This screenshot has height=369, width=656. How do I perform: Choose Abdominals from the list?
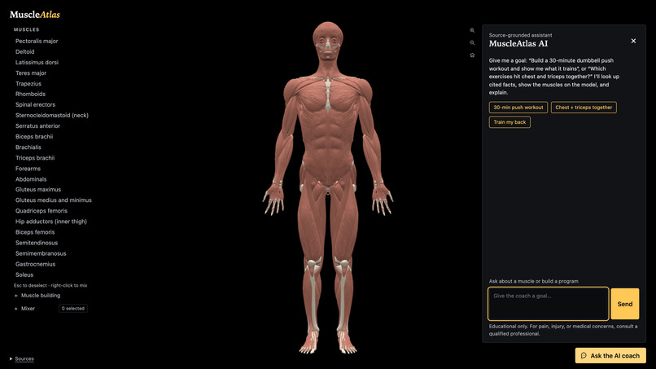pos(31,179)
